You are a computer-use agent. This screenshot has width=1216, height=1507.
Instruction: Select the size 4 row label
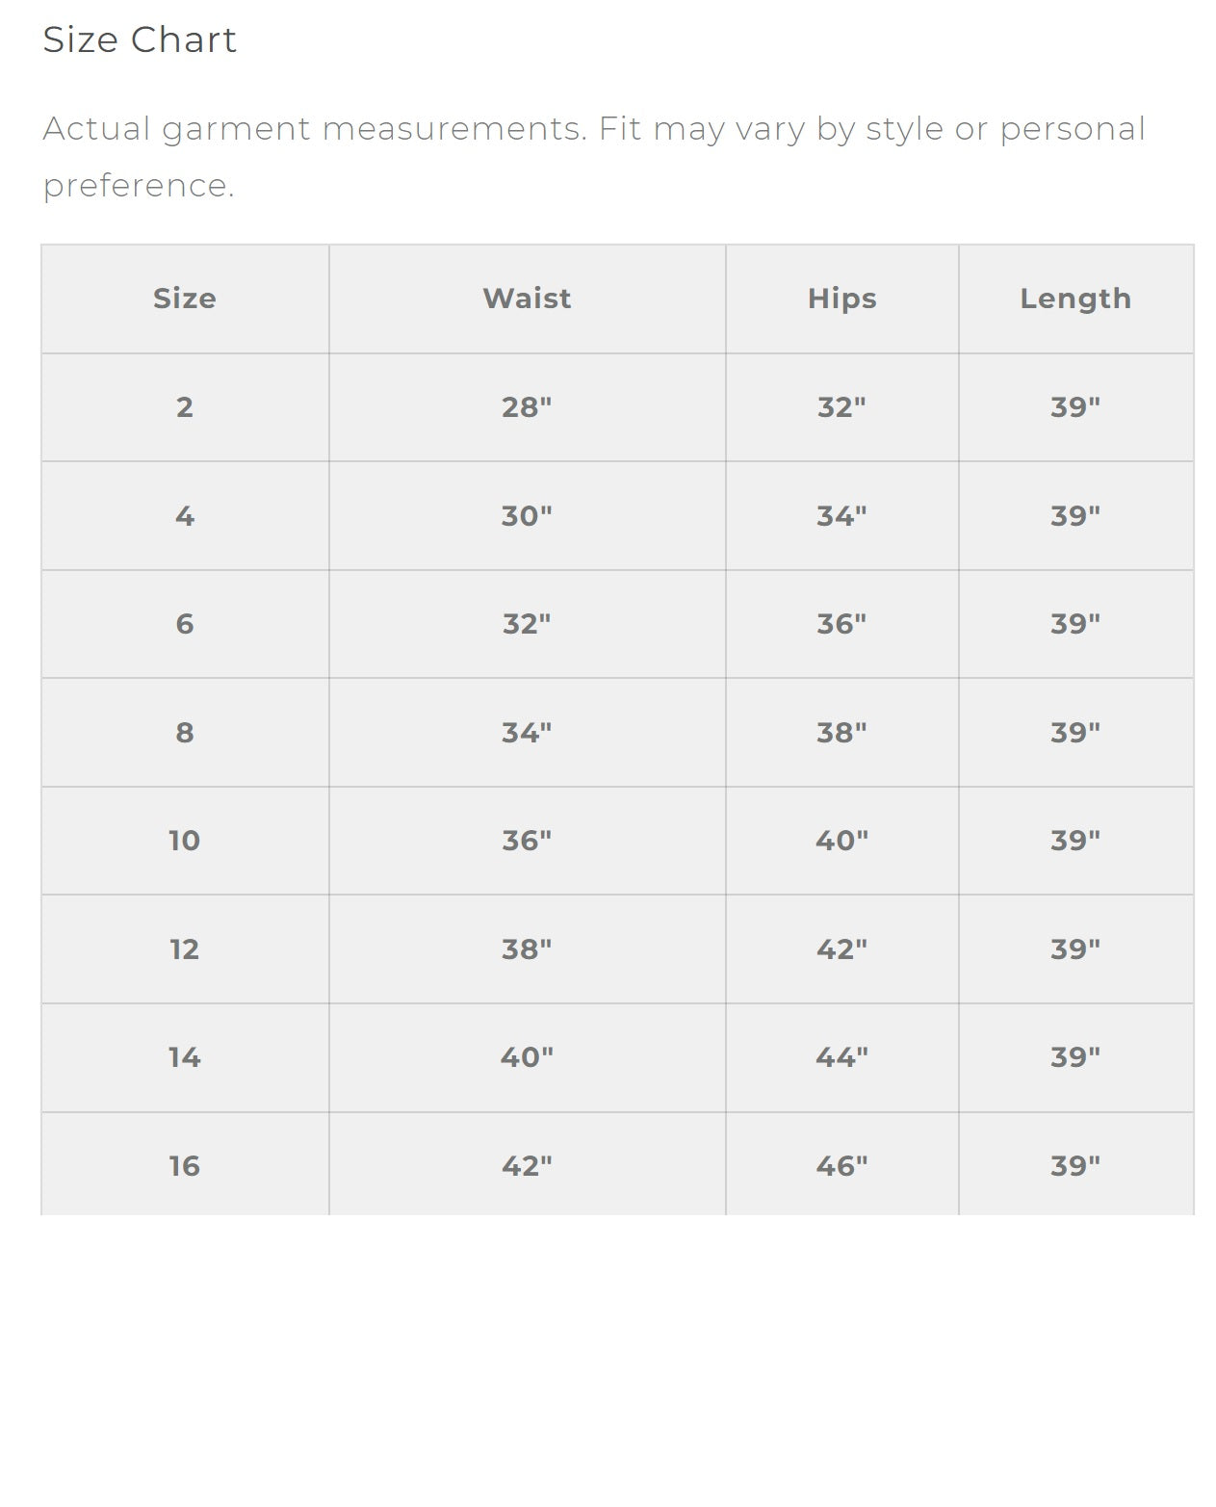[x=185, y=516]
